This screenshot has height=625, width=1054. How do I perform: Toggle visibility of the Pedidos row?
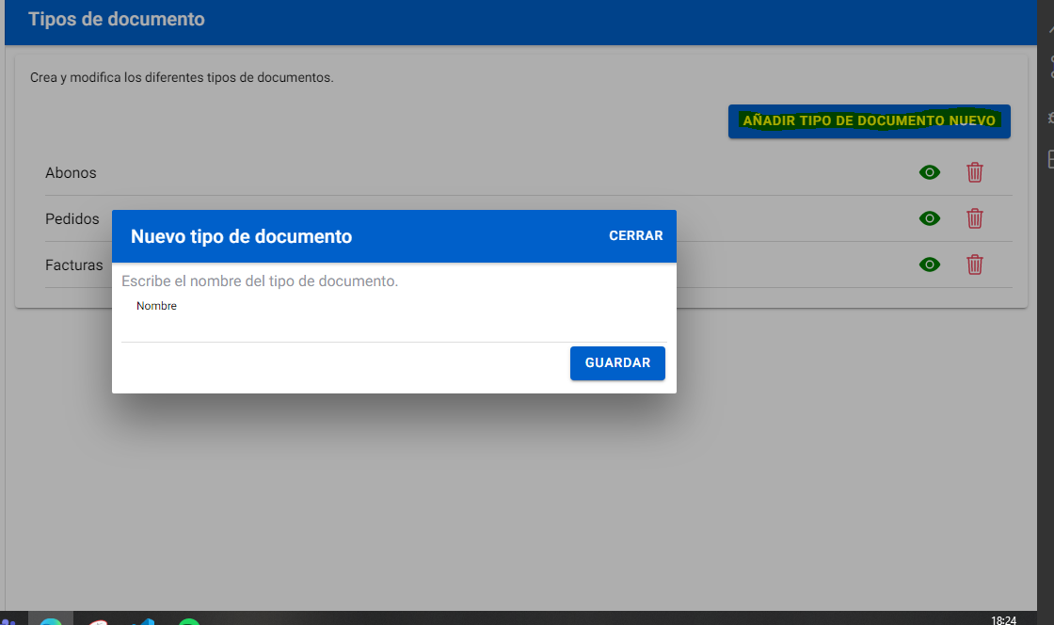click(929, 218)
